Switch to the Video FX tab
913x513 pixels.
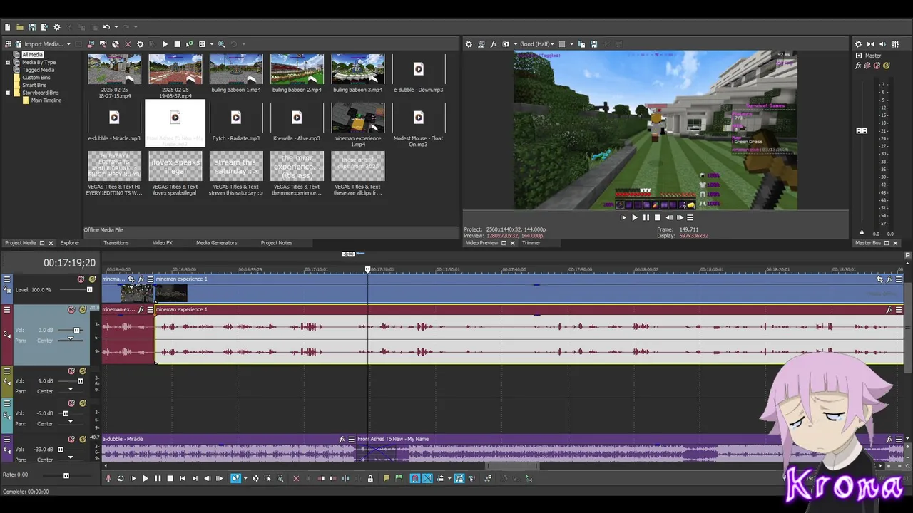(x=163, y=243)
